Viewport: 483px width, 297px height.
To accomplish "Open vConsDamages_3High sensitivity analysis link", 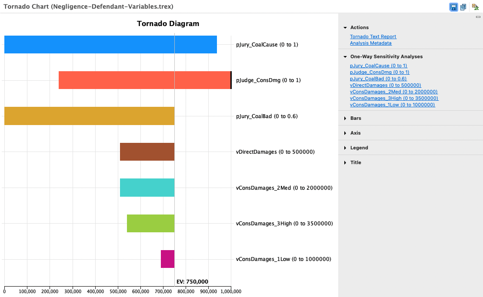I will (394, 98).
